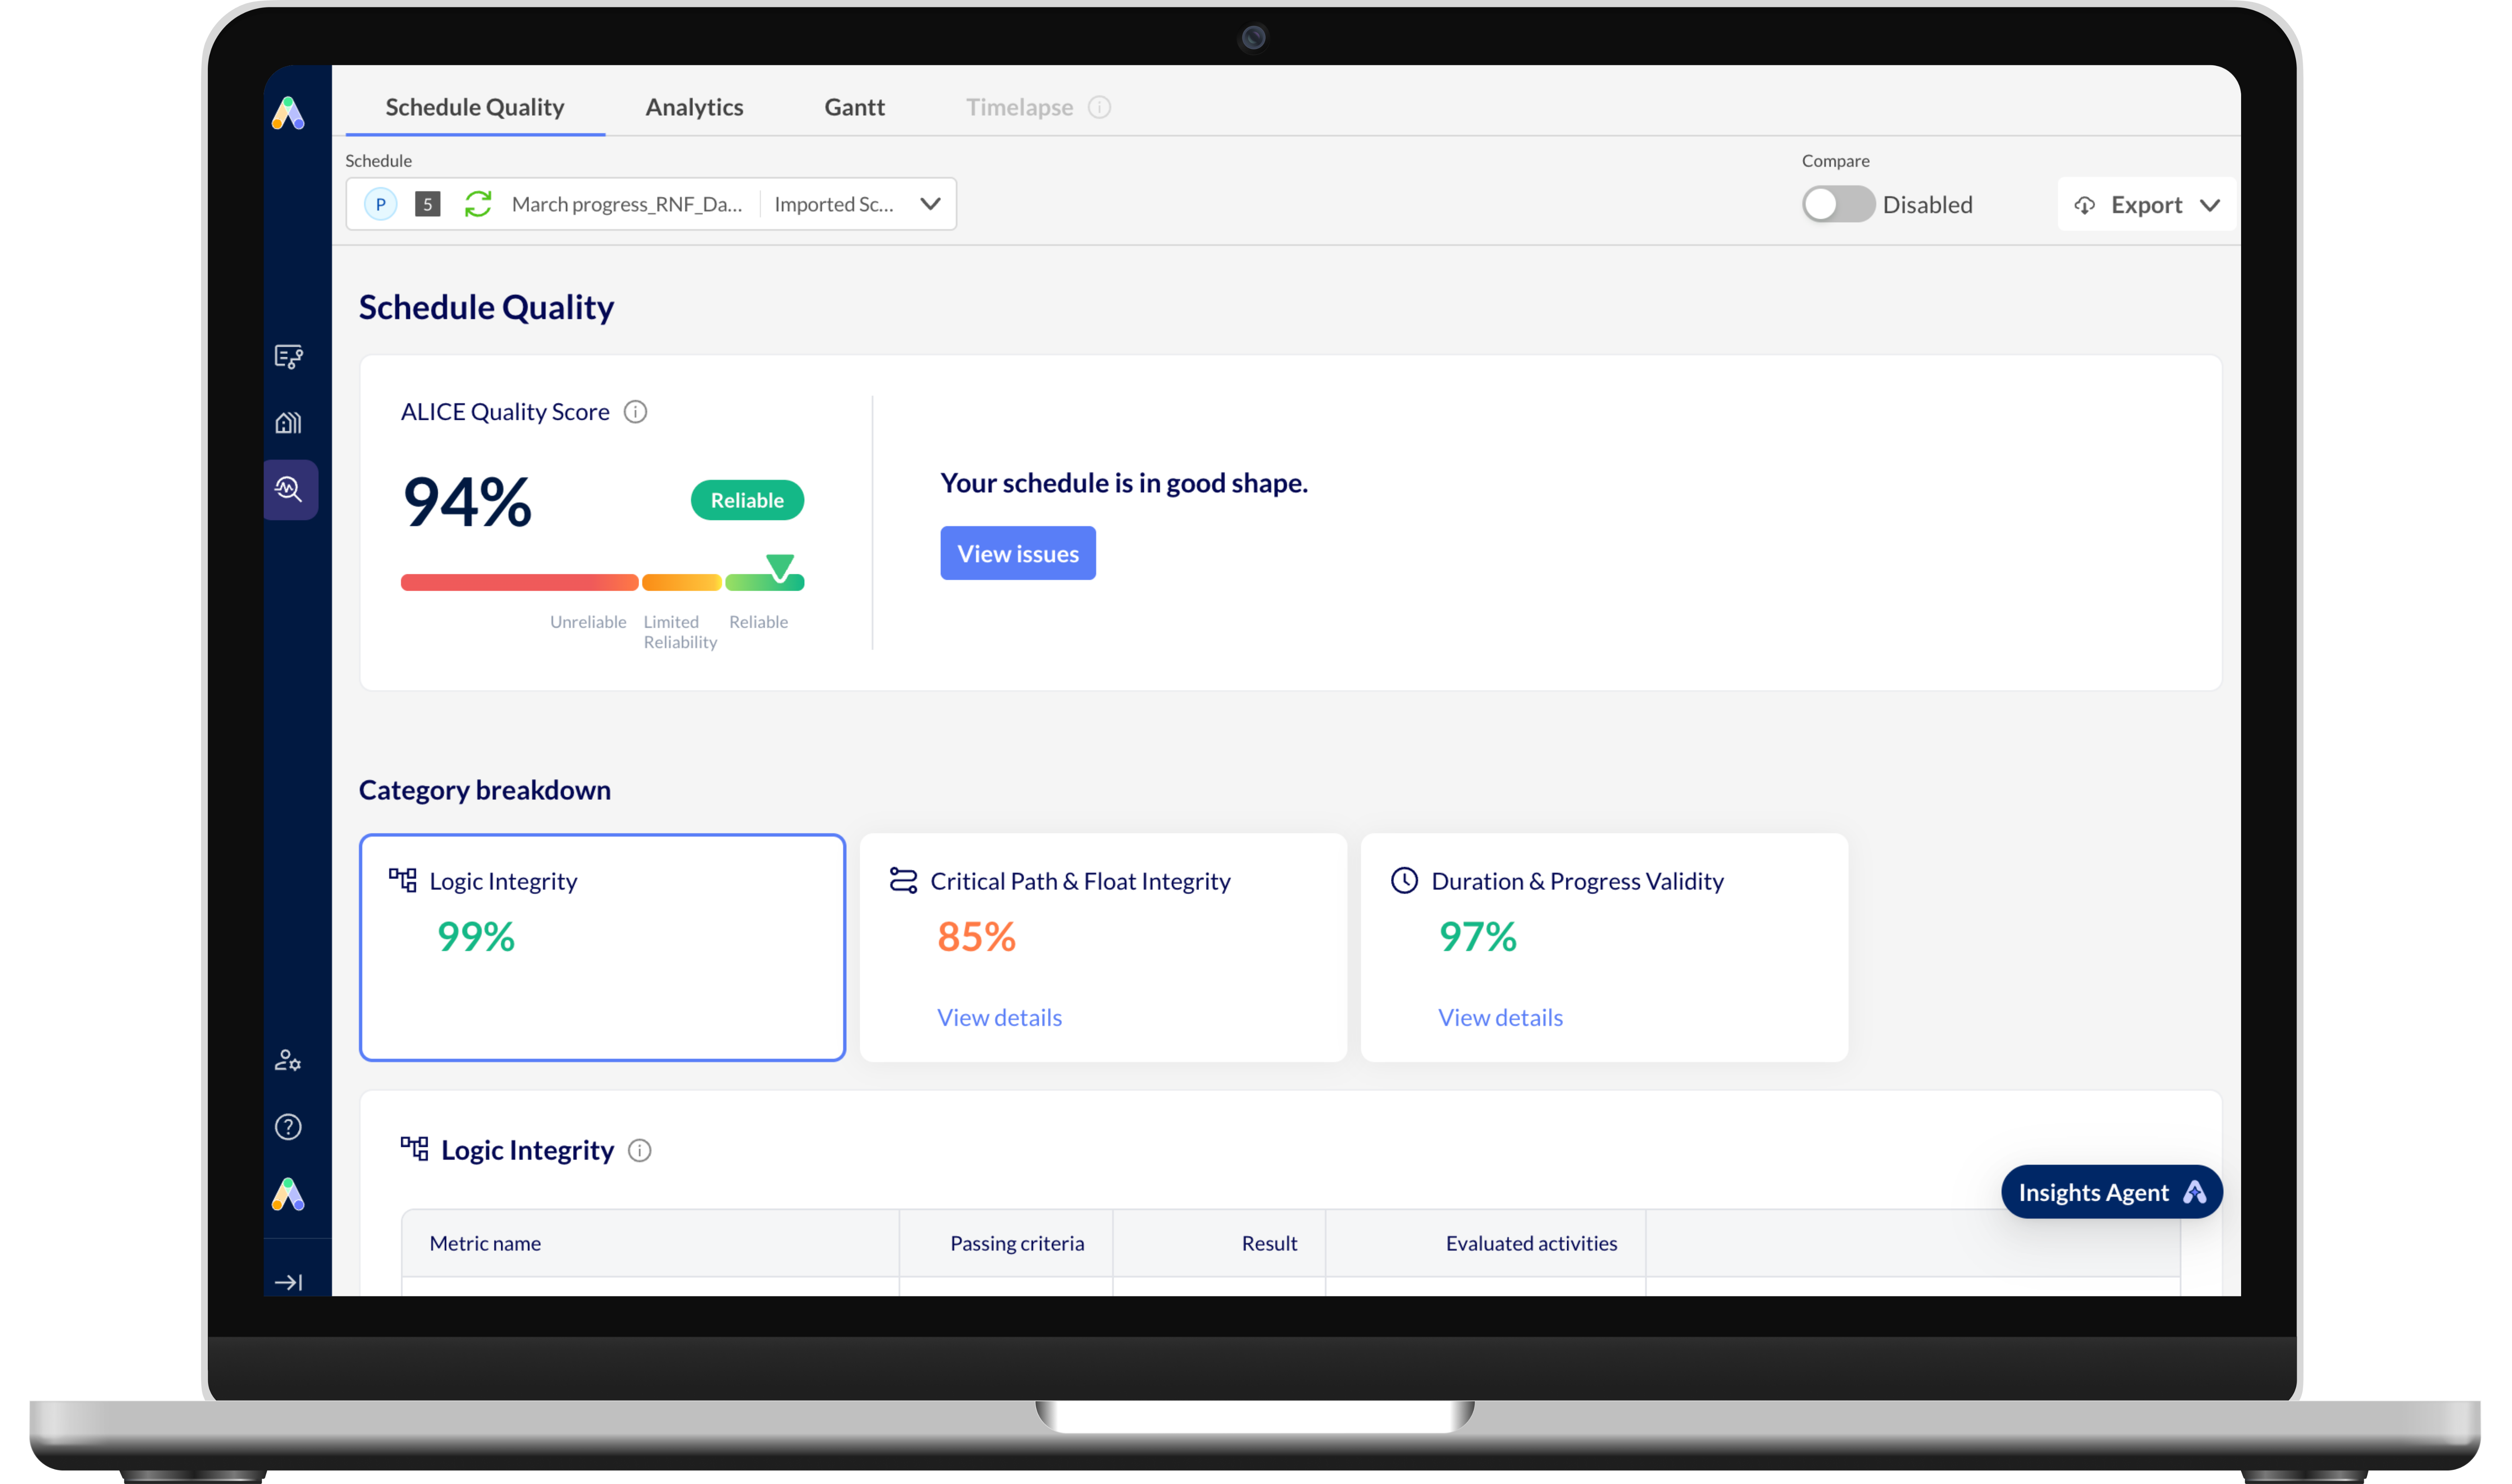Viewport: 2512px width, 1484px height.
Task: Click the number 5 badge in schedule selector
Action: pyautogui.click(x=428, y=204)
